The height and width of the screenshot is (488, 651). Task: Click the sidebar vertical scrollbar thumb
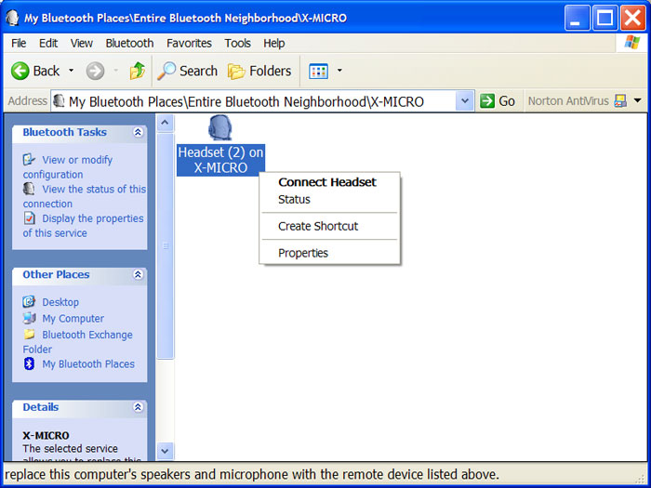(166, 245)
